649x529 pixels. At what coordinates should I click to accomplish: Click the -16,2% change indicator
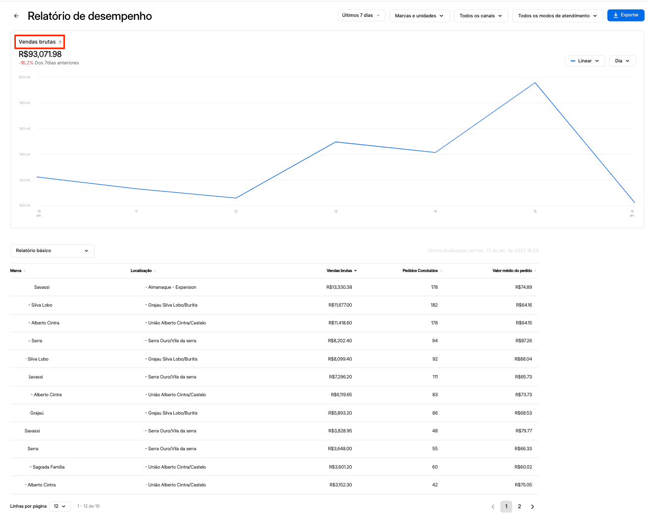[x=26, y=63]
